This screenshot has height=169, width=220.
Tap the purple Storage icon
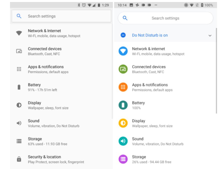coord(123,159)
